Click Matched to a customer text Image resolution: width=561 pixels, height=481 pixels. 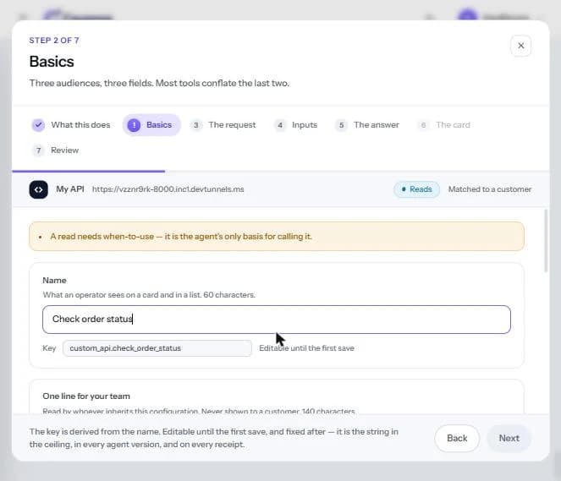point(490,189)
